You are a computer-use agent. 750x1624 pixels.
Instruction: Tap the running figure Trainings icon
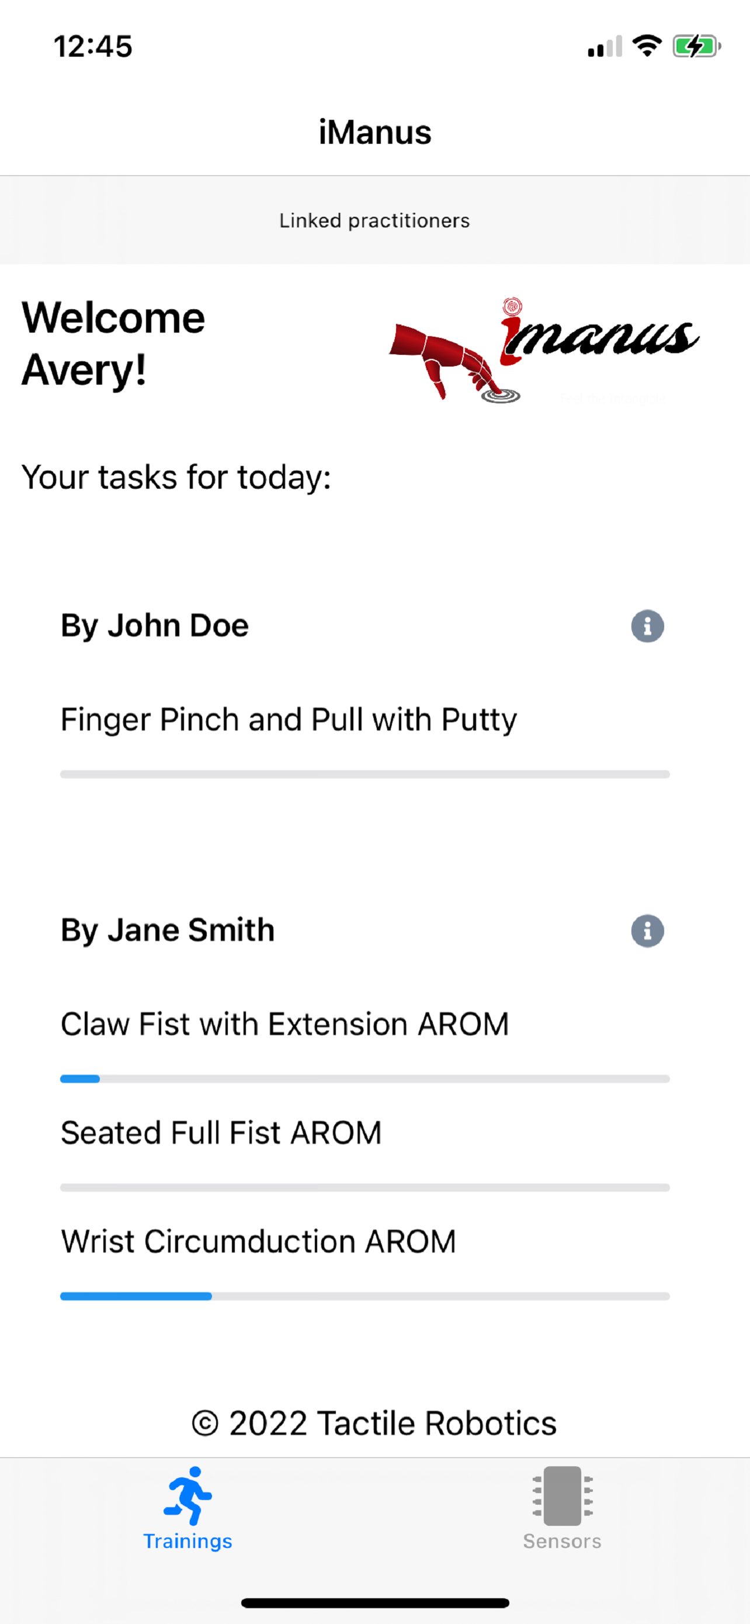pyautogui.click(x=187, y=1495)
